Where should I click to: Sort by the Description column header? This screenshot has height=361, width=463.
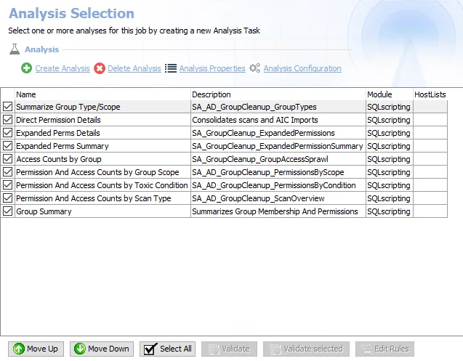click(x=278, y=94)
